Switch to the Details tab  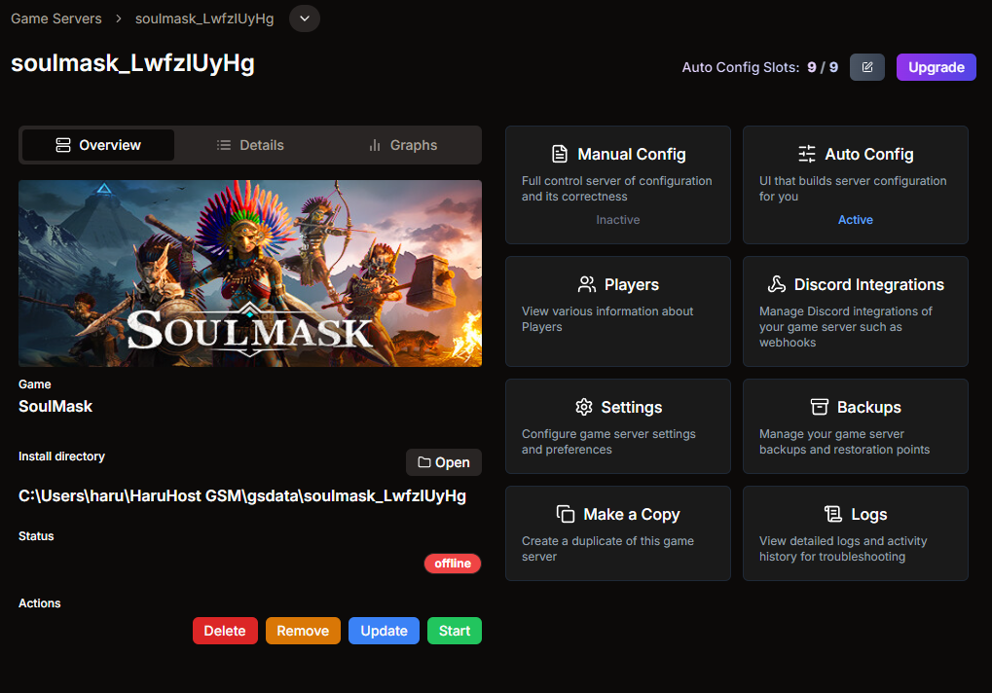[x=250, y=145]
